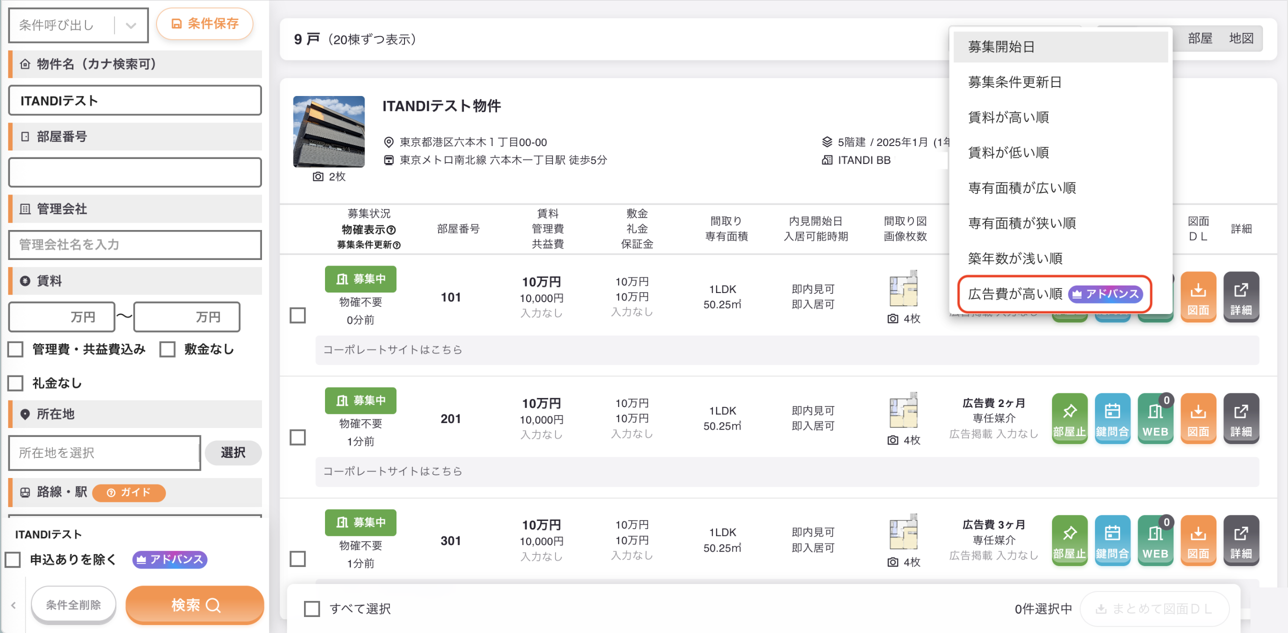The height and width of the screenshot is (633, 1288).
Task: Click 募集中 status badge for room 101
Action: click(x=360, y=279)
